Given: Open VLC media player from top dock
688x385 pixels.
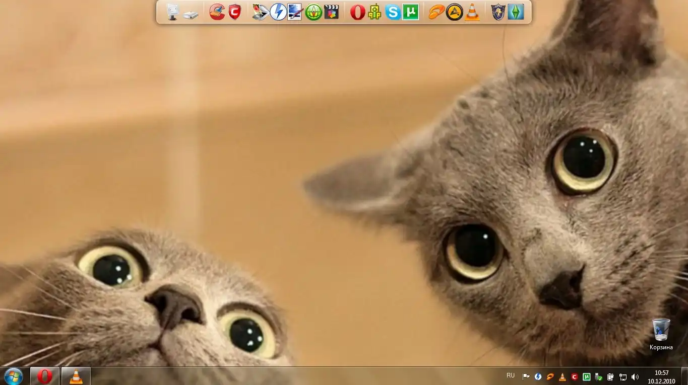Looking at the screenshot, I should (472, 12).
